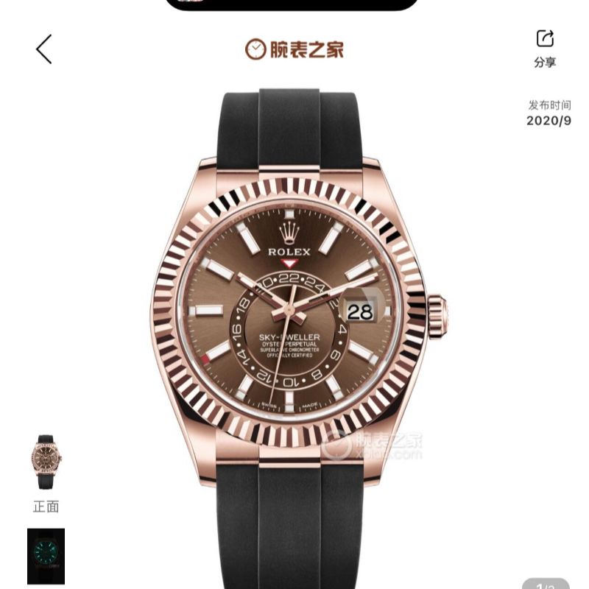Click the 发布时间 label

[x=549, y=105]
